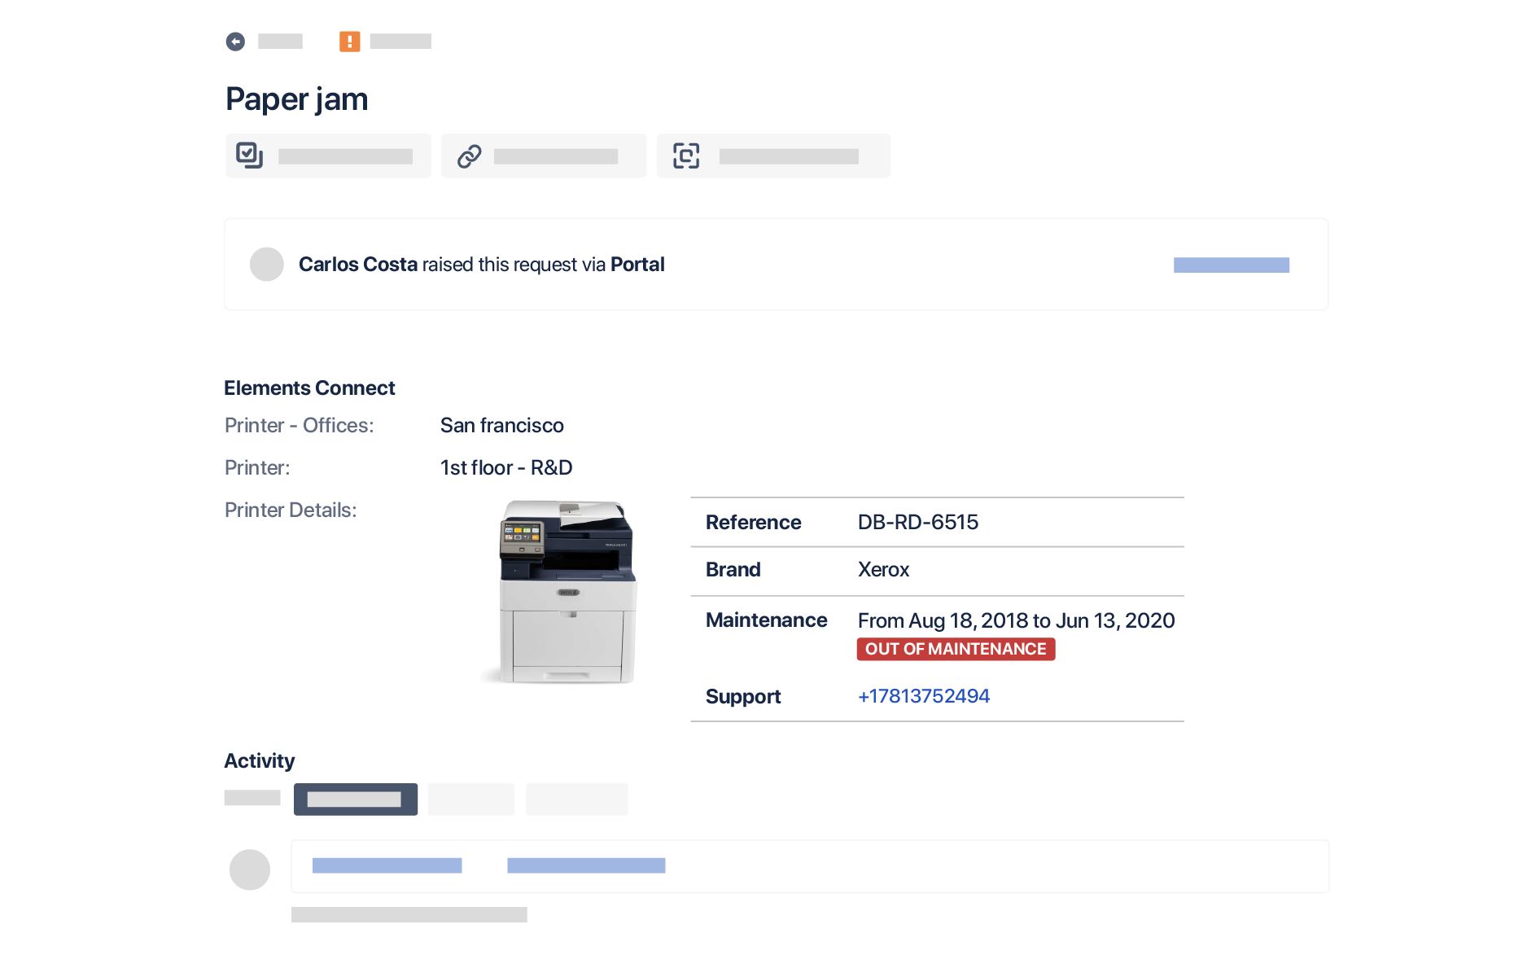Click the back arrow icon

235,42
